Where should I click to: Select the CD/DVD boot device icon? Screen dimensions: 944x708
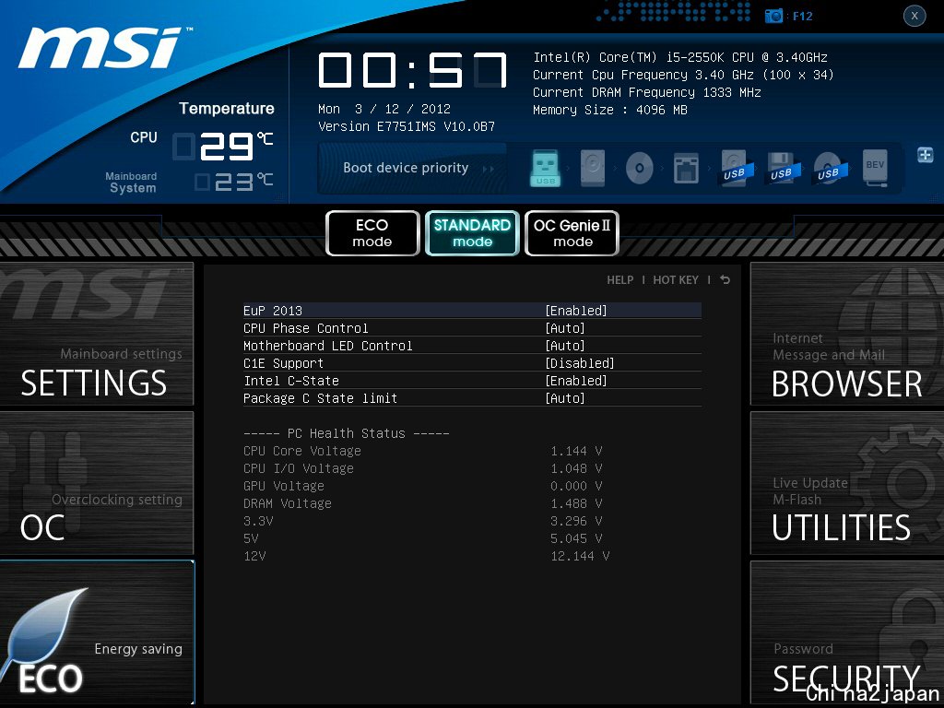point(640,168)
